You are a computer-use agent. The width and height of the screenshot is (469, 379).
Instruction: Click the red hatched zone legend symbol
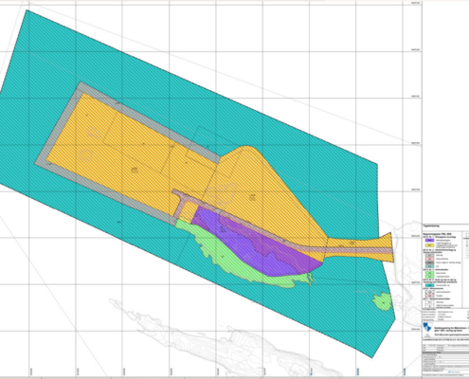point(430,296)
